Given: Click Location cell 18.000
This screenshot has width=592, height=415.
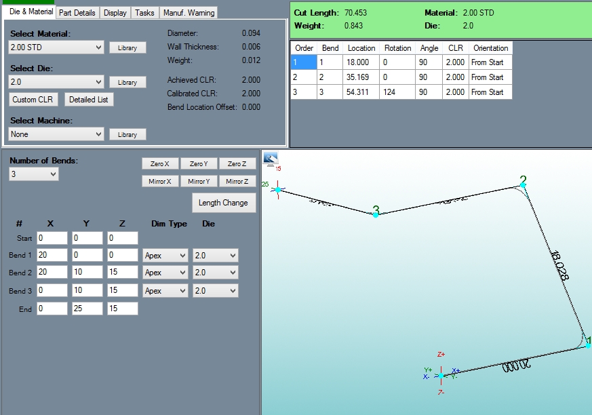Looking at the screenshot, I should pyautogui.click(x=361, y=62).
